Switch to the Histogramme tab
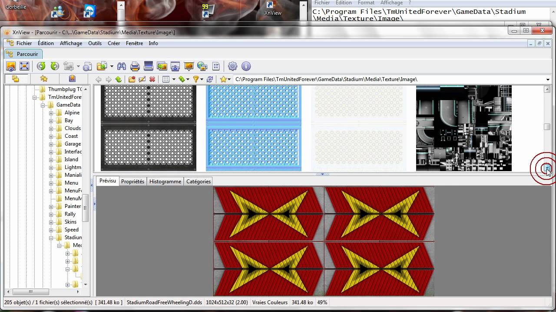This screenshot has width=556, height=312. point(165,182)
